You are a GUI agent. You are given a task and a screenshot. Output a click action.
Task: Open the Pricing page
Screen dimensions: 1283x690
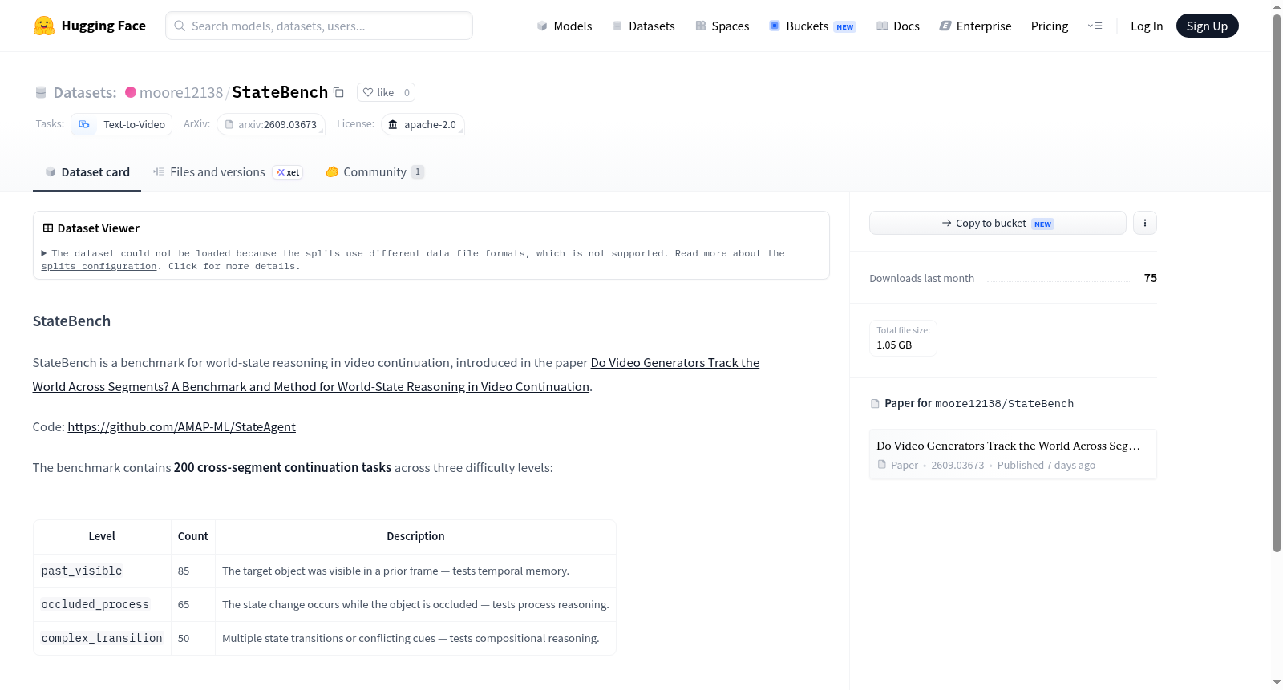tap(1050, 26)
